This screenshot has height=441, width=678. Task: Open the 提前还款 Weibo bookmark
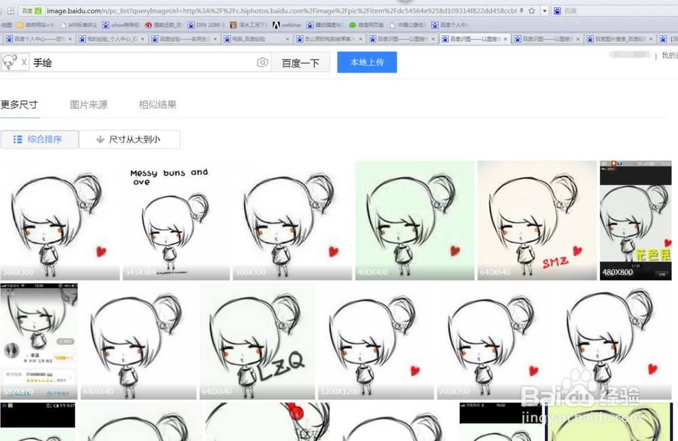pyautogui.click(x=163, y=25)
